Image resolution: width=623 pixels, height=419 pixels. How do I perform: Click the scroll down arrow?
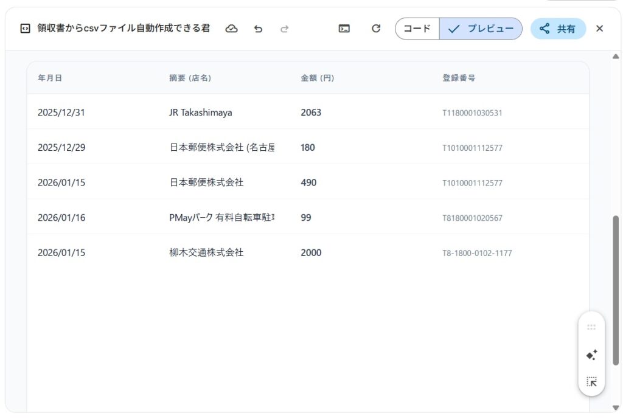click(615, 407)
